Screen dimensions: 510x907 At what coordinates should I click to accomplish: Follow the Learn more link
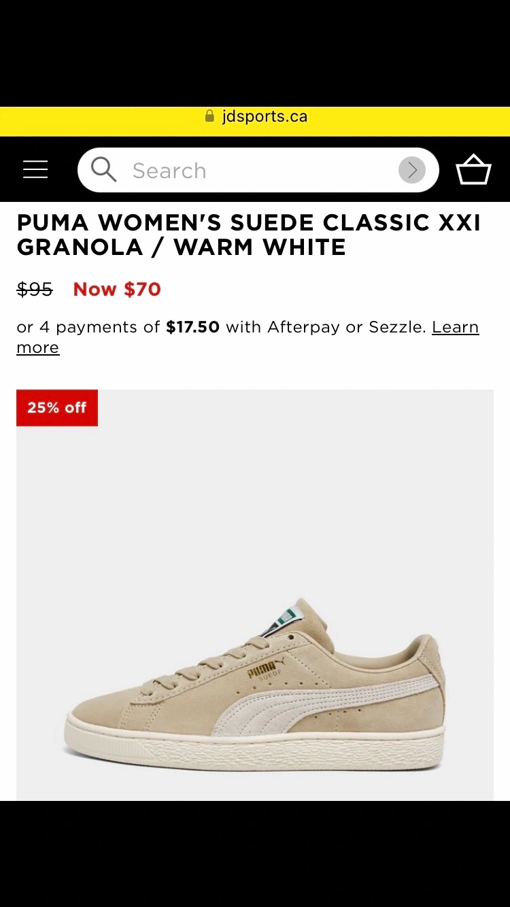tap(248, 337)
